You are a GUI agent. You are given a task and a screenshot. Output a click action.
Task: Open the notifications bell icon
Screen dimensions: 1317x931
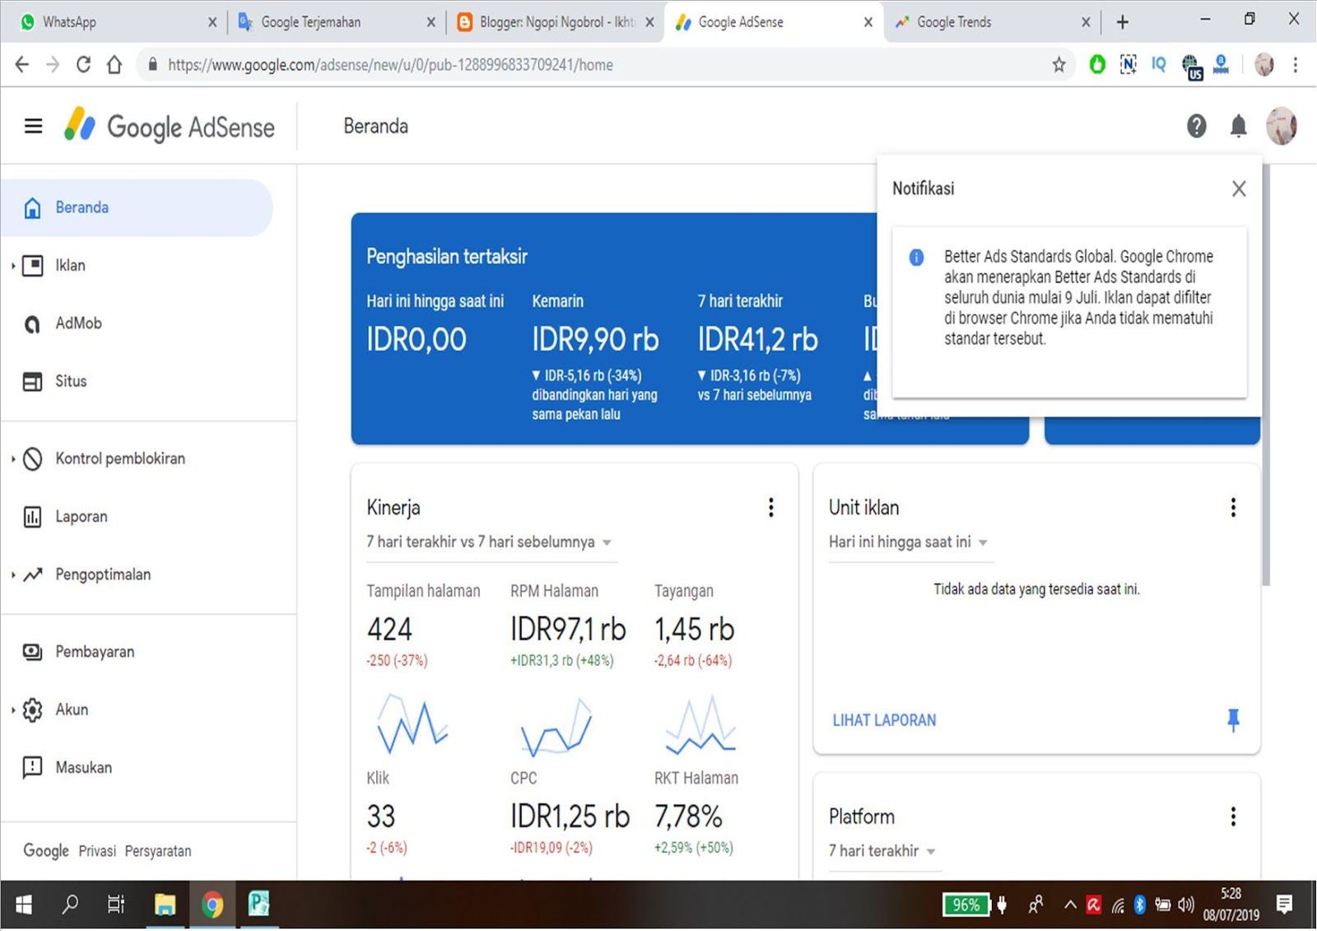pos(1238,126)
